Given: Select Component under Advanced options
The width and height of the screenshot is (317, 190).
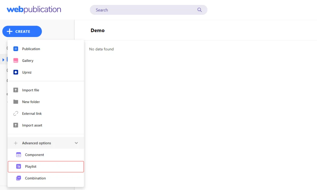Looking at the screenshot, I should click(x=46, y=155).
